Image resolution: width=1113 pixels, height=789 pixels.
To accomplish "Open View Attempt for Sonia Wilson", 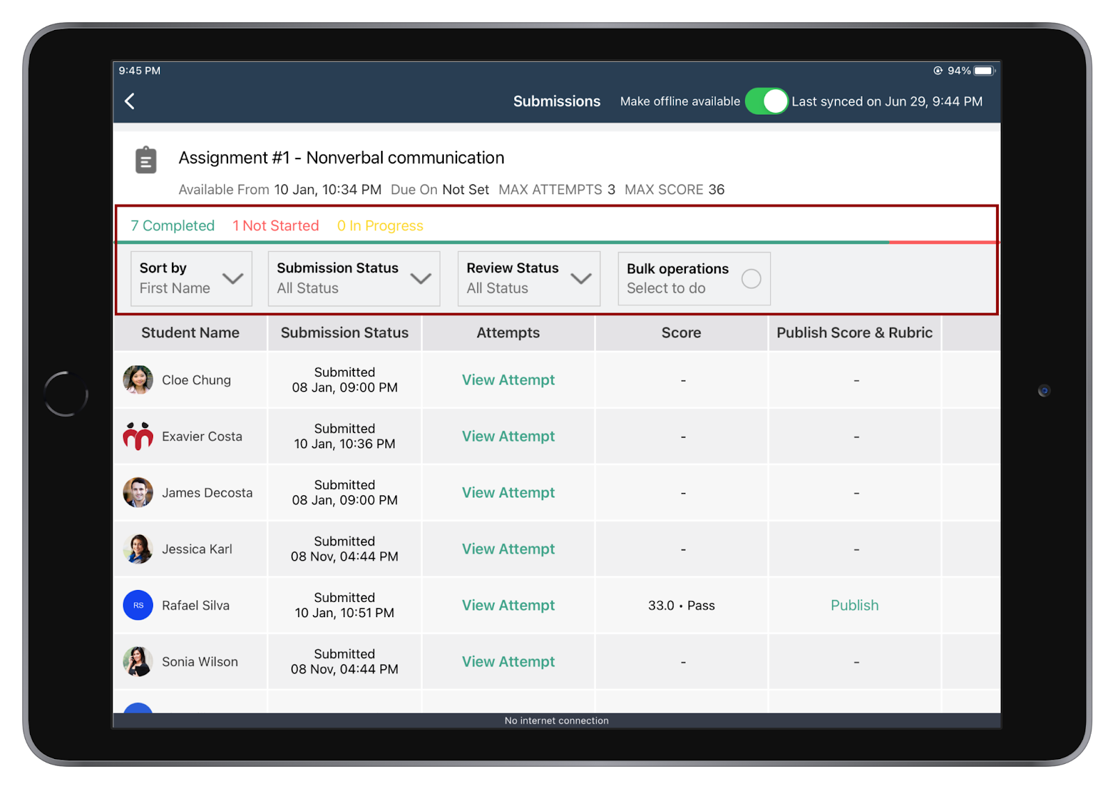I will point(509,662).
